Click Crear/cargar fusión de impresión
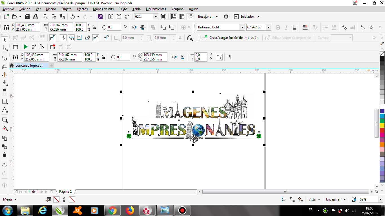This screenshot has height=216, width=385. coord(231,38)
